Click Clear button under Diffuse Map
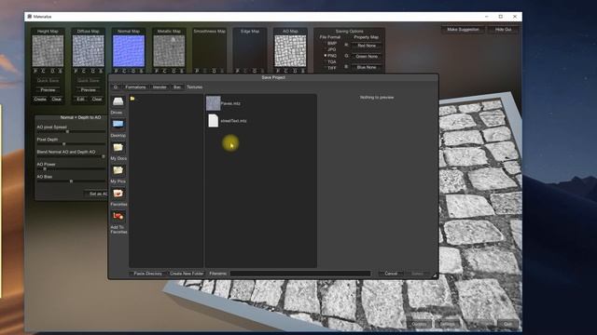 point(97,100)
